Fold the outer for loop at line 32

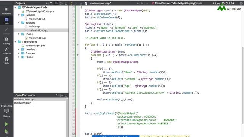click(x=77, y=45)
